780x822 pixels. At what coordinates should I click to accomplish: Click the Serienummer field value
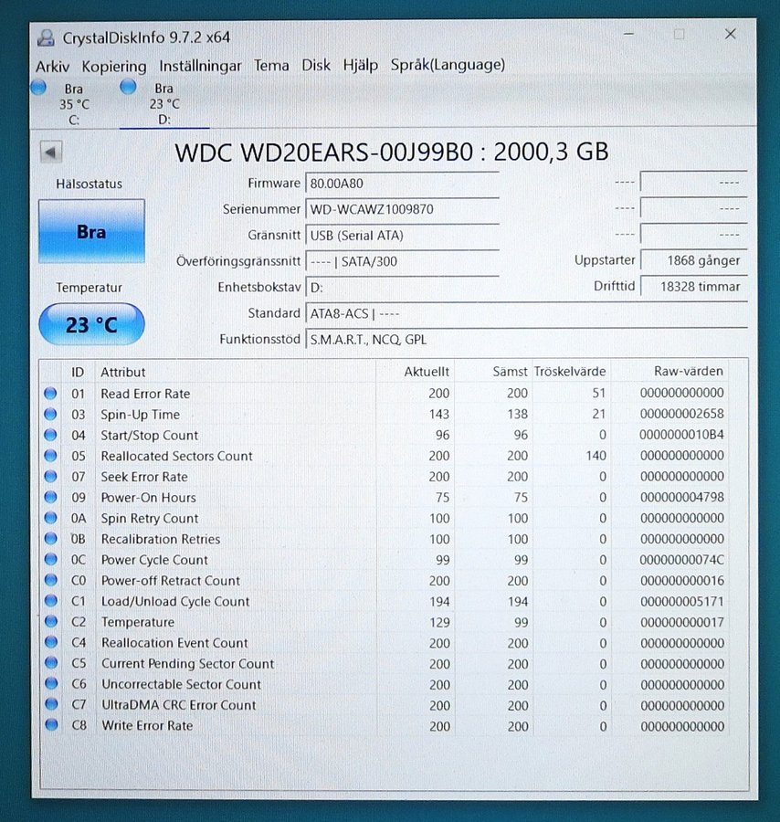point(402,209)
